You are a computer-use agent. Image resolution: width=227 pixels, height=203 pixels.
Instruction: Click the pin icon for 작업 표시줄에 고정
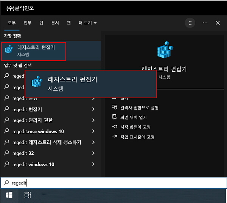pyautogui.click(x=115, y=136)
